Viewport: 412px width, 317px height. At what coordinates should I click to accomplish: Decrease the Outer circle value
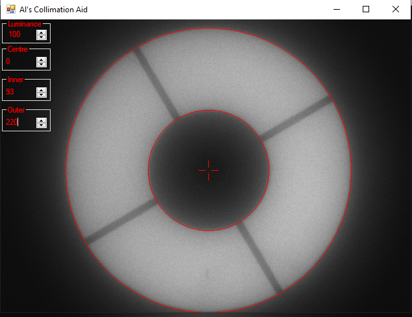tap(42, 126)
